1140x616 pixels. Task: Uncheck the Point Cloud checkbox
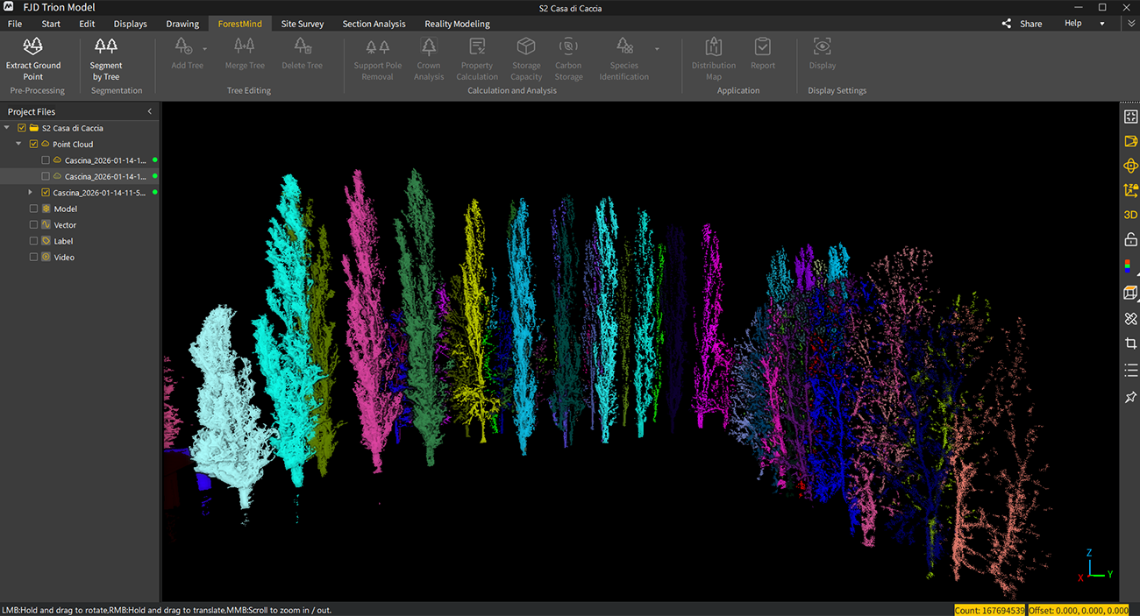click(34, 145)
